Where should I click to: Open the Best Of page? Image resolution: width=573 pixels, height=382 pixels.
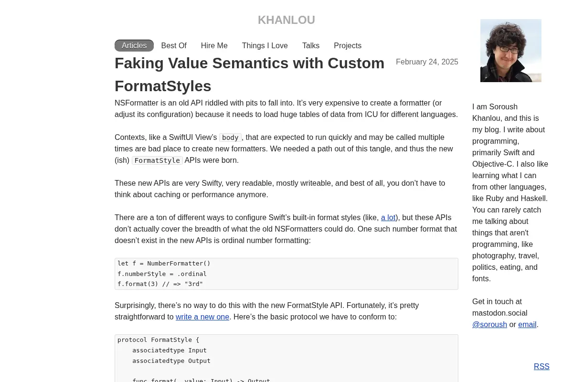tap(174, 46)
